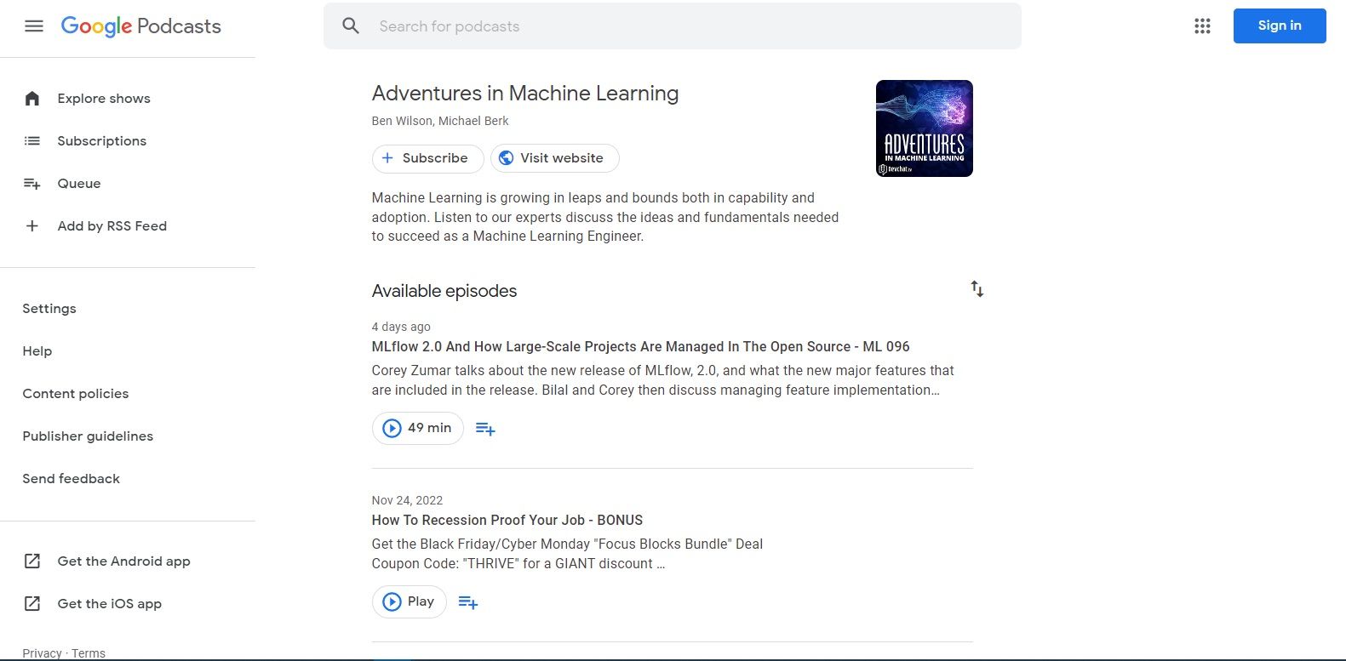This screenshot has height=661, width=1346.
Task: Click the '4 days ago' date
Action: pyautogui.click(x=401, y=327)
